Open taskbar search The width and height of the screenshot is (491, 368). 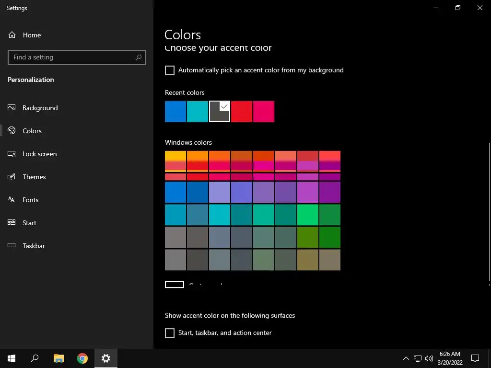pyautogui.click(x=35, y=358)
